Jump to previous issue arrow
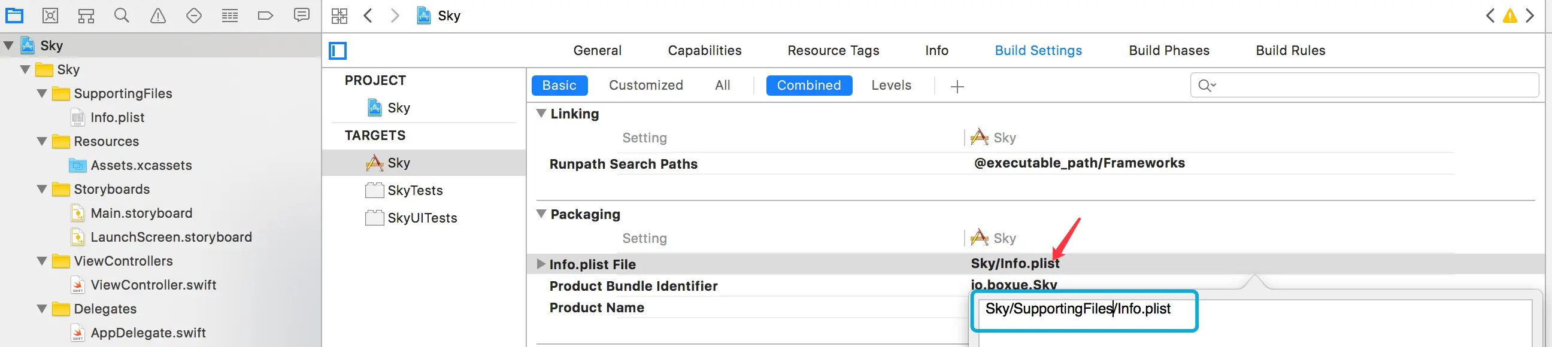This screenshot has height=347, width=1552. 1490,16
